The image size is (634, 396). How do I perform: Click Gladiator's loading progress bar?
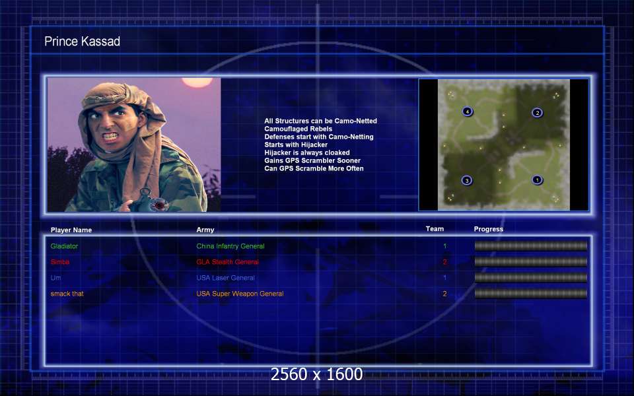(531, 246)
